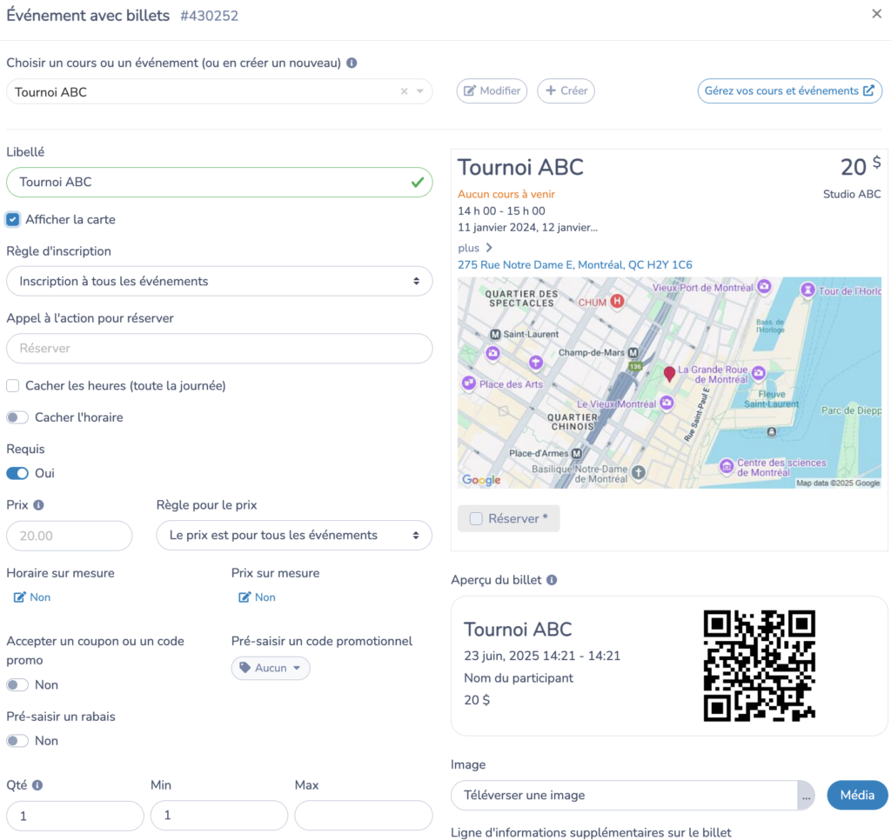Click the Appel à l'action Réserver input field
Image resolution: width=891 pixels, height=840 pixels.
pyautogui.click(x=219, y=349)
